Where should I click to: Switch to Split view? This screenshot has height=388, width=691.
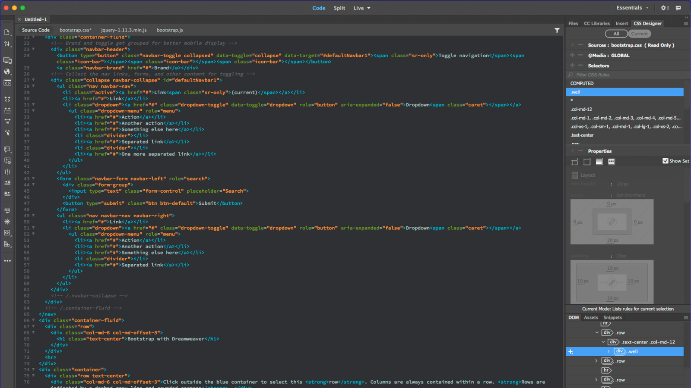click(339, 8)
